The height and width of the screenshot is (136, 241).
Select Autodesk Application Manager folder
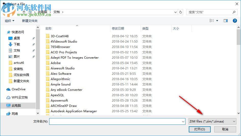[x=74, y=111]
